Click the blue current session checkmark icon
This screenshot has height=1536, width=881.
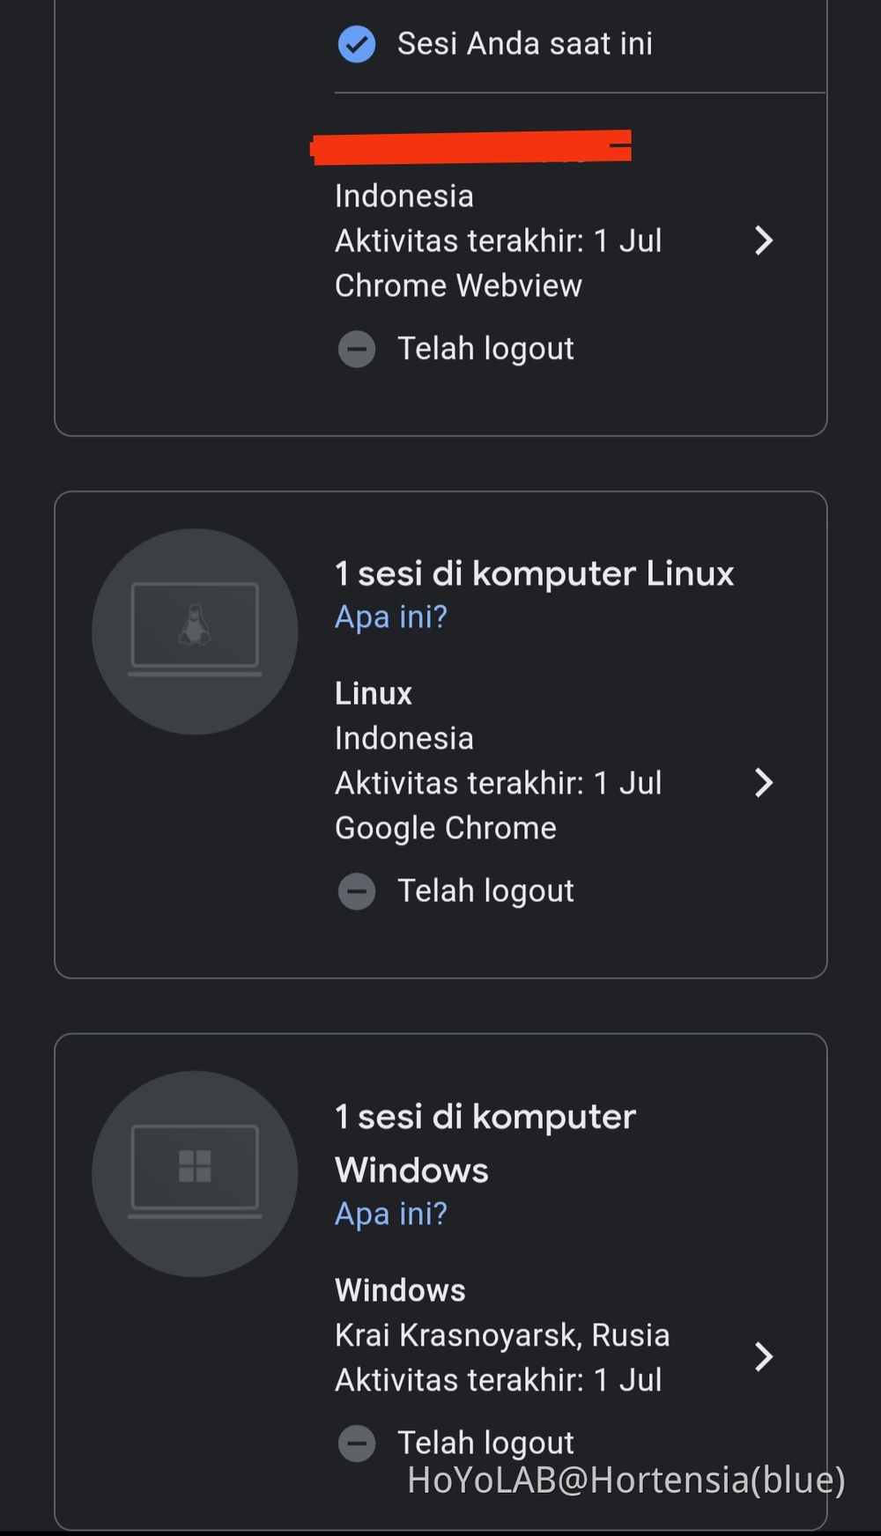(x=357, y=44)
